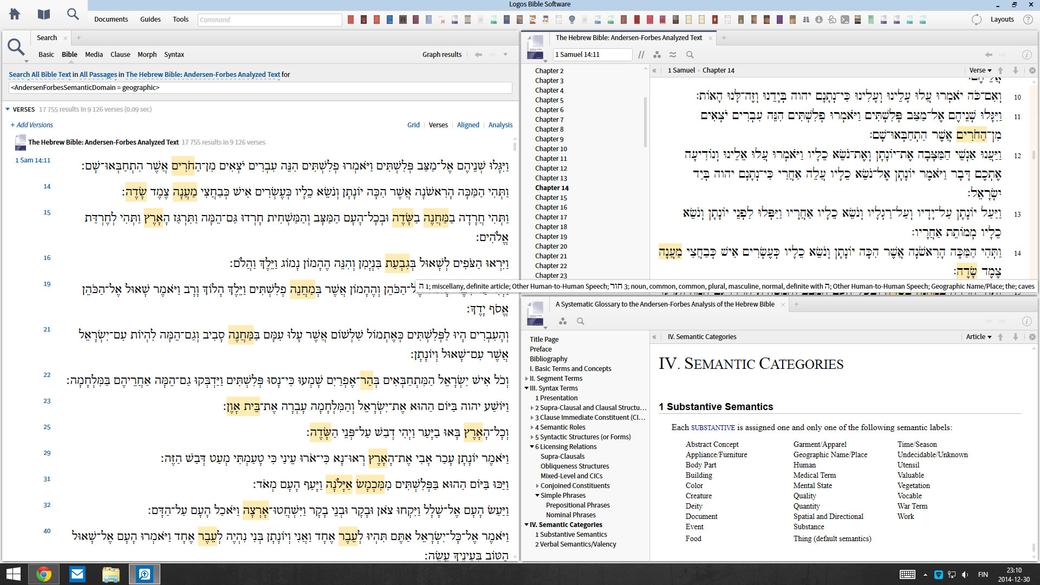Open inline search icon in Glossary panel
This screenshot has width=1040, height=585.
(x=581, y=321)
